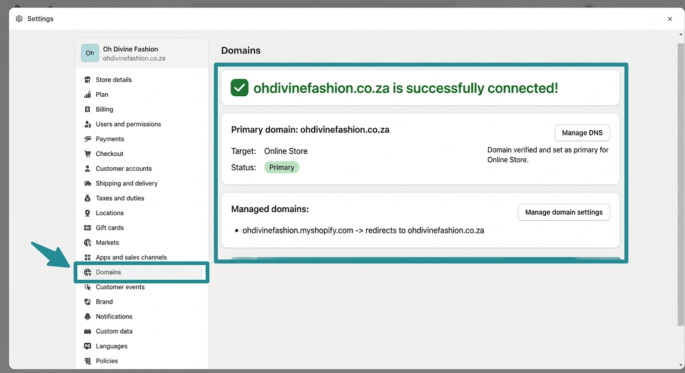Image resolution: width=685 pixels, height=373 pixels.
Task: Click the myshopify.com redirect entry
Action: coord(363,231)
